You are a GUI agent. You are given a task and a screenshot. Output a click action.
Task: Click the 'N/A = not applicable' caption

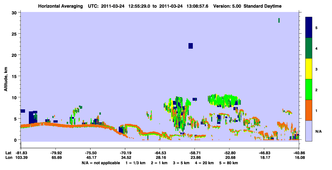pos(101,163)
